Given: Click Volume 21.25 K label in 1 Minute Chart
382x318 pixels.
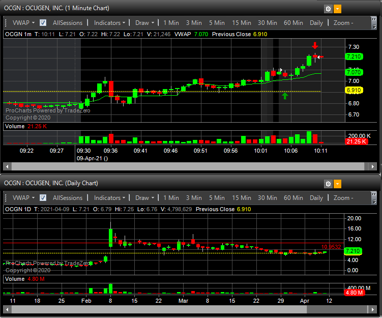Looking at the screenshot, I should (x=26, y=126).
